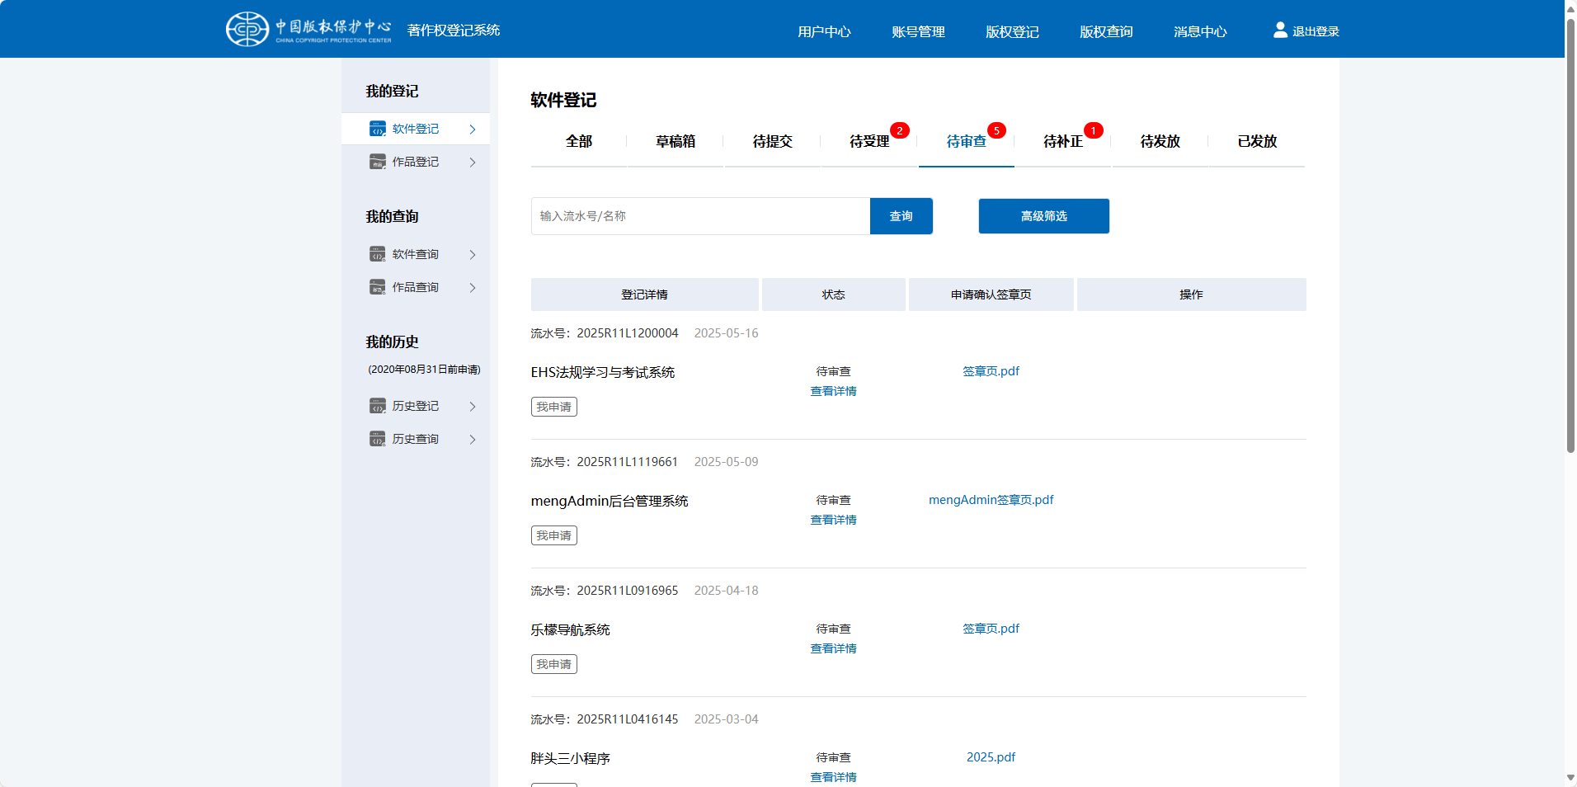Image resolution: width=1577 pixels, height=787 pixels.
Task: Click the China Copyright Protection Center logo
Action: [x=307, y=29]
